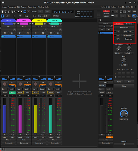This screenshot has width=138, height=151.
Task: Toggle Iso on the take 1 strip
Action: 5,89
